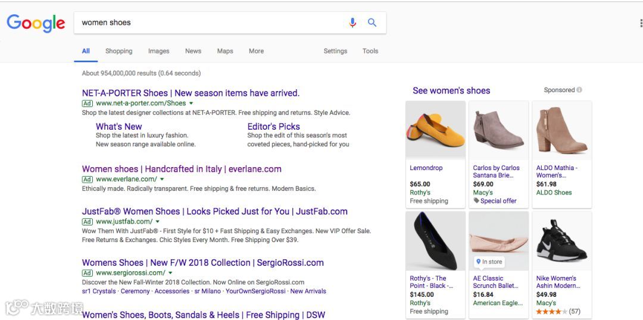643x320 pixels.
Task: Switch to the Images tab
Action: click(x=159, y=51)
